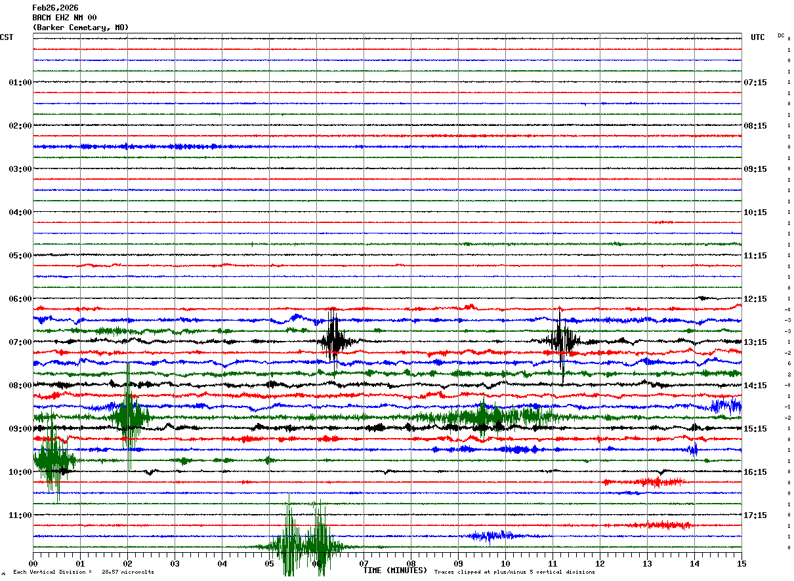Click minute tick 04 on bottom axis
This screenshot has width=794, height=581.
222,563
